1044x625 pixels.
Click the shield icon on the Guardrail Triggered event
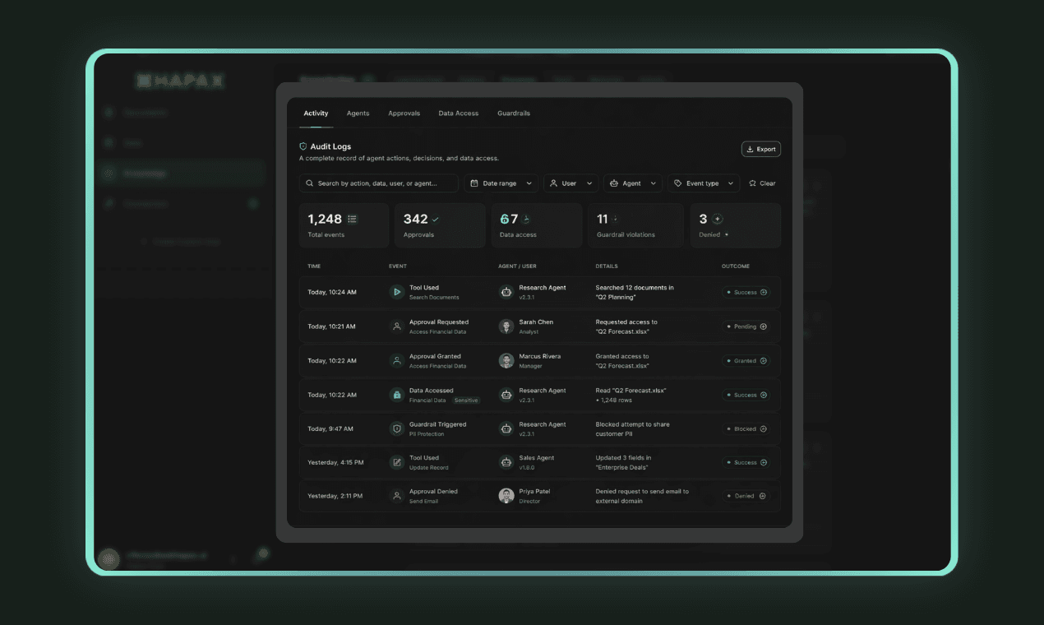[x=397, y=428]
